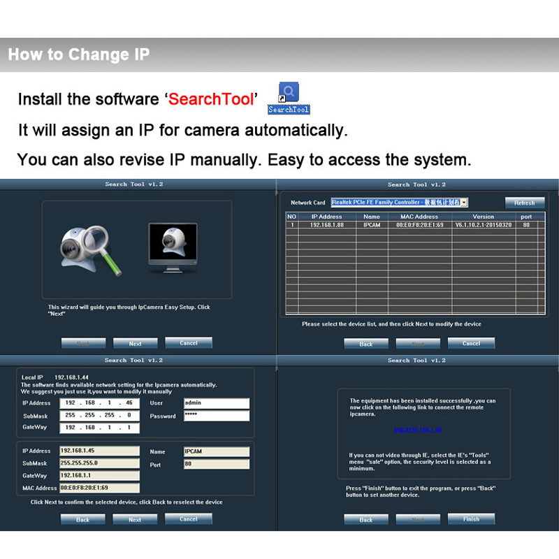Click the editable IP Address field 192.168.1.46

[99, 403]
